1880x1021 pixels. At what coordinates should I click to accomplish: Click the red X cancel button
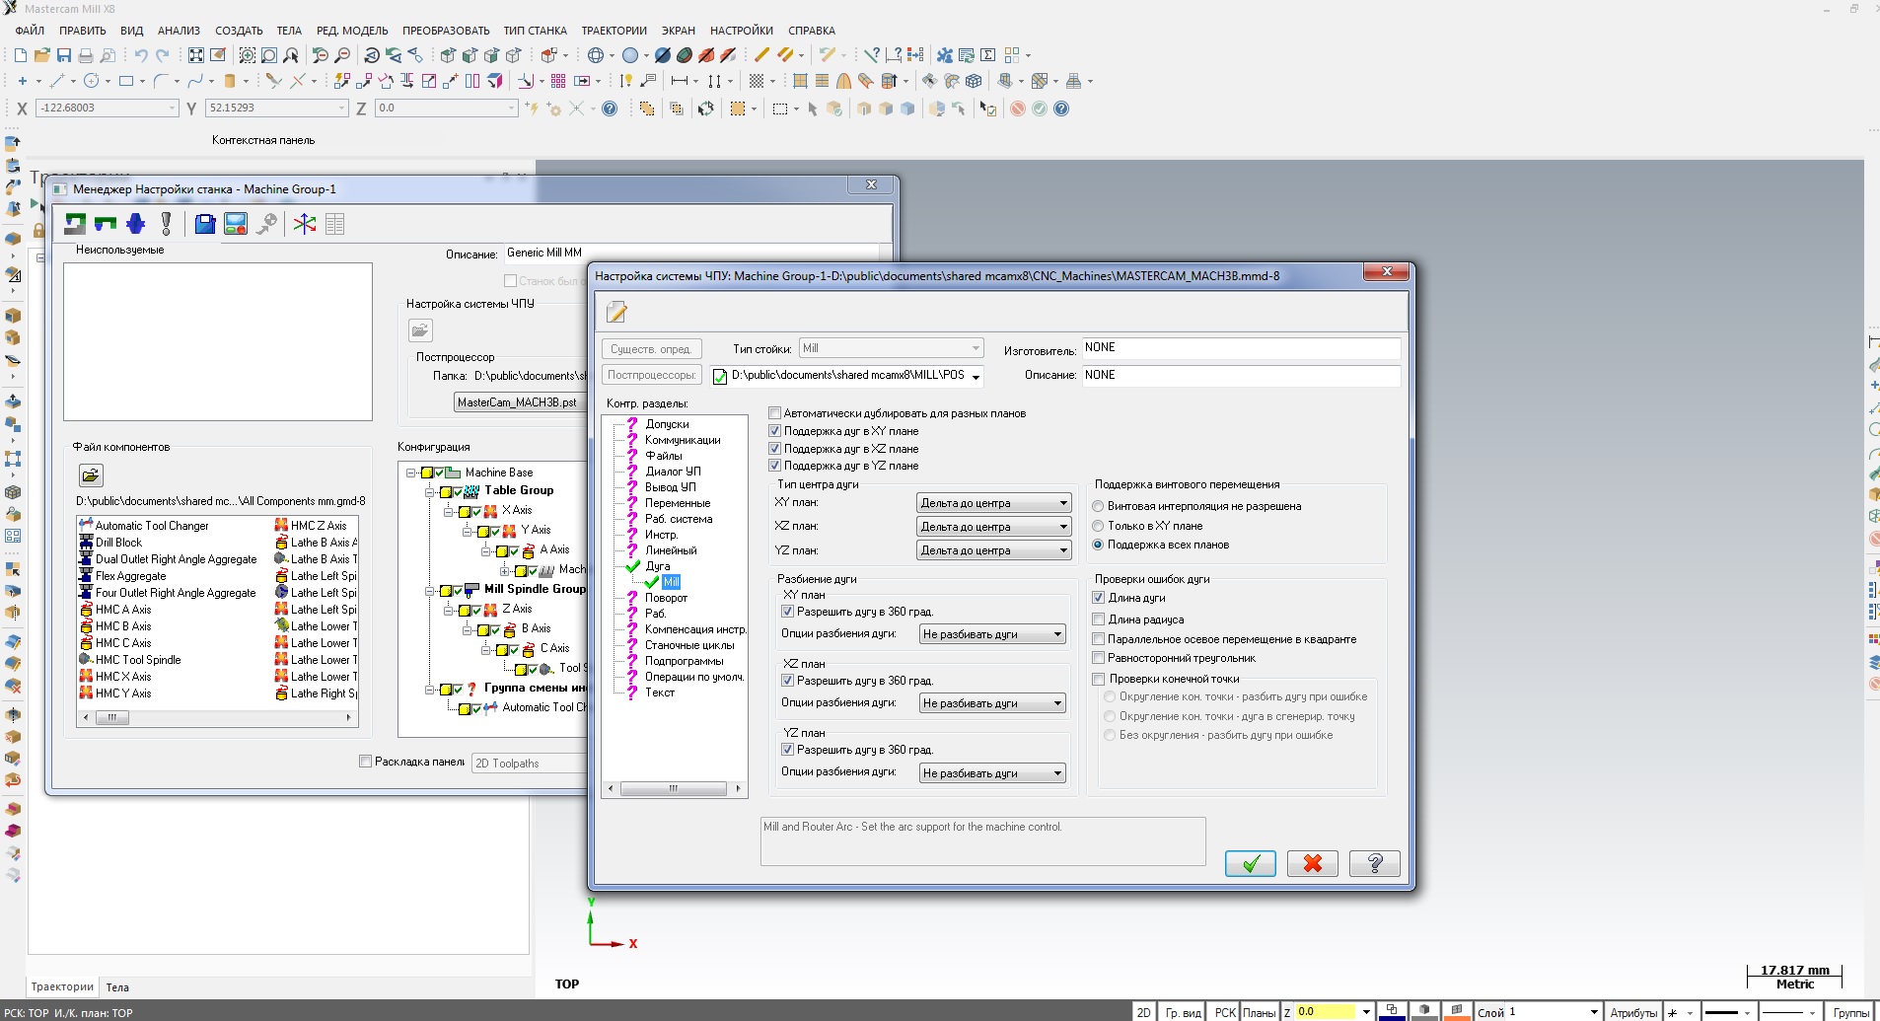tap(1312, 864)
